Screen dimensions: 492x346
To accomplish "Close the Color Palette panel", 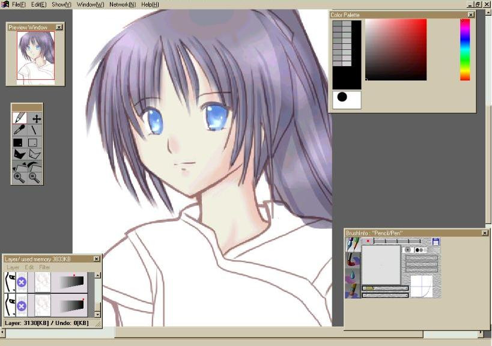I will [x=470, y=15].
